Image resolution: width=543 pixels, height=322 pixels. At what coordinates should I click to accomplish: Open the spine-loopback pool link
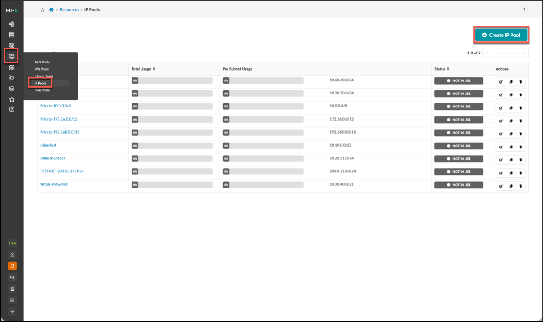tap(53, 158)
